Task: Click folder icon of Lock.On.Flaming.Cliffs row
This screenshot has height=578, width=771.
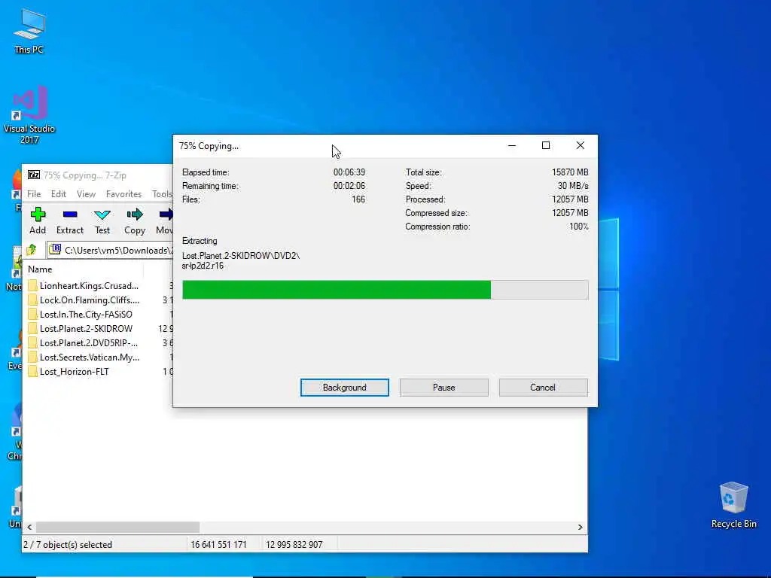Action: [x=33, y=300]
